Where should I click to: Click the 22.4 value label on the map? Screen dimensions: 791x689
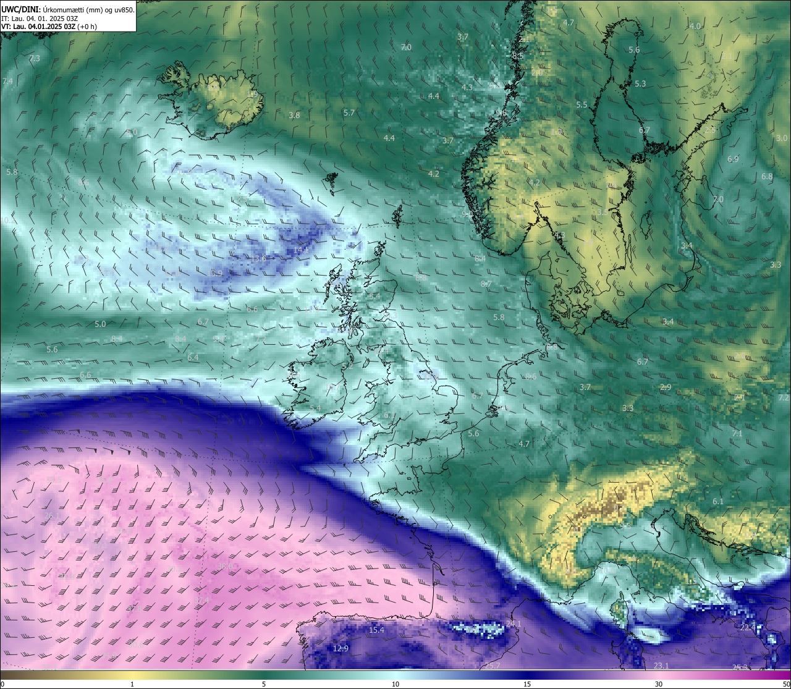pyautogui.click(x=748, y=628)
